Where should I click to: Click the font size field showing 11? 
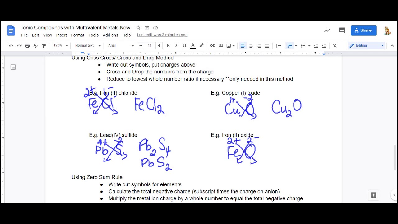click(x=150, y=46)
